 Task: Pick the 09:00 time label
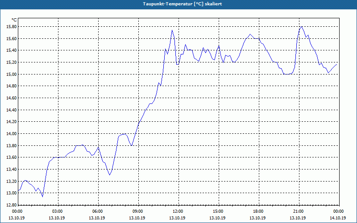[137, 211]
